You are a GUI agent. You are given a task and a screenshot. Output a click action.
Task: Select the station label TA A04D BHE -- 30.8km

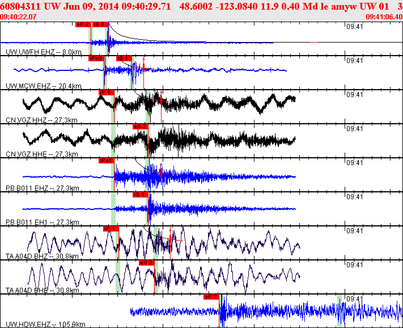[x=42, y=290]
